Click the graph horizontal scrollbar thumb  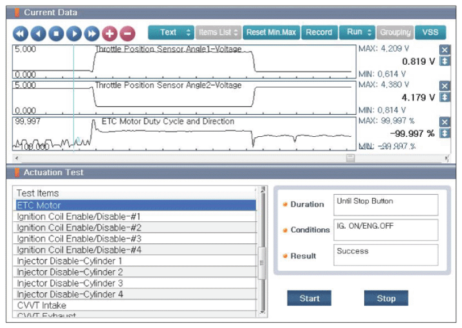click(x=350, y=158)
